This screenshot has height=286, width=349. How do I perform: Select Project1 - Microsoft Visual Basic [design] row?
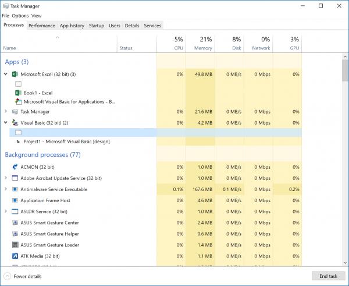coord(155,142)
